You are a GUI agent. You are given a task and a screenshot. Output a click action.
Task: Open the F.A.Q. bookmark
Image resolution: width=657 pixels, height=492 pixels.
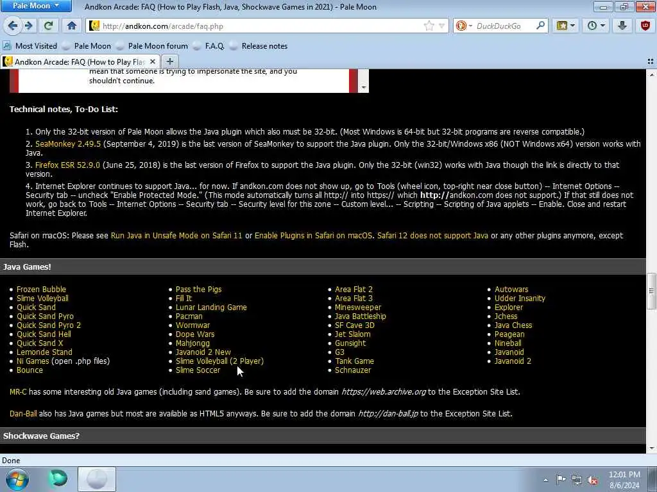pyautogui.click(x=209, y=46)
